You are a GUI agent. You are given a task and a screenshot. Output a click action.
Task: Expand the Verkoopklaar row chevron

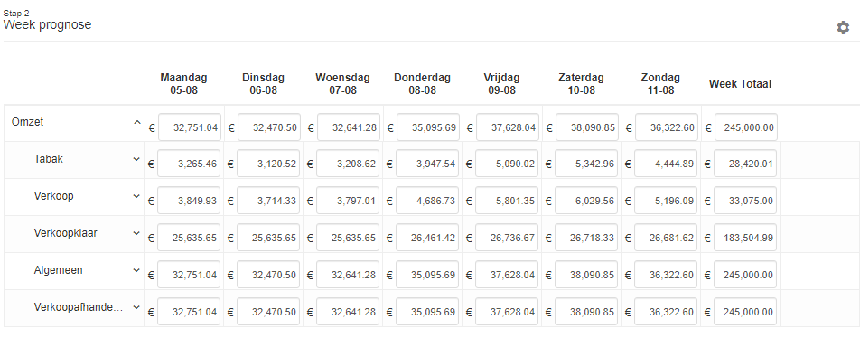[x=136, y=233]
